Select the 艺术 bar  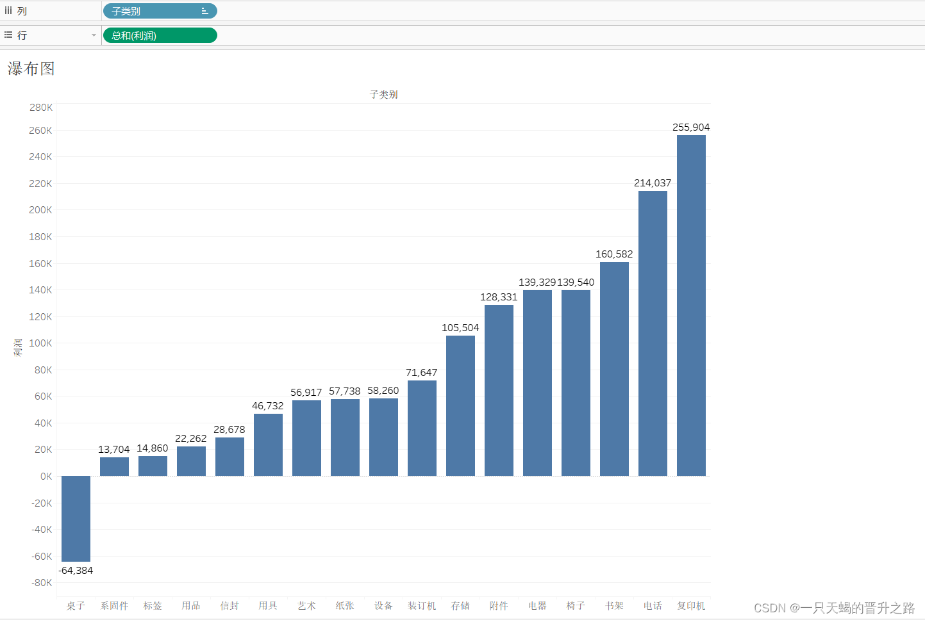306,438
